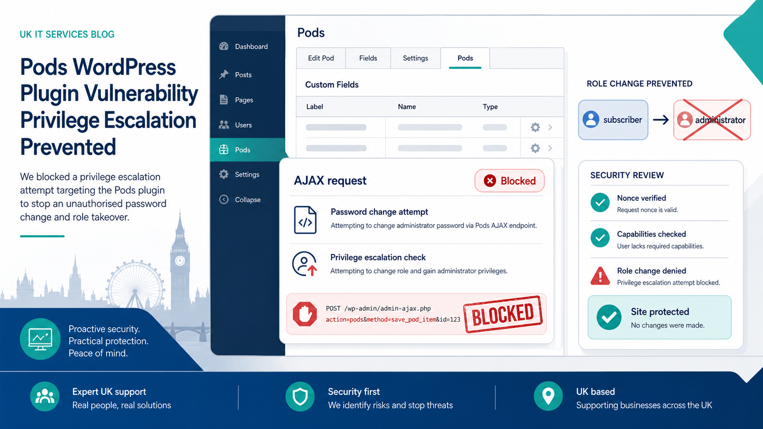The image size is (763, 429).
Task: Expand the first custom field row chevron
Action: (x=550, y=127)
